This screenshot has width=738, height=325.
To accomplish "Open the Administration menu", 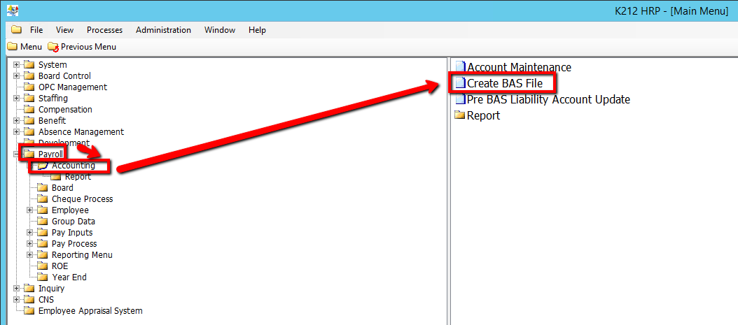I will [x=163, y=30].
